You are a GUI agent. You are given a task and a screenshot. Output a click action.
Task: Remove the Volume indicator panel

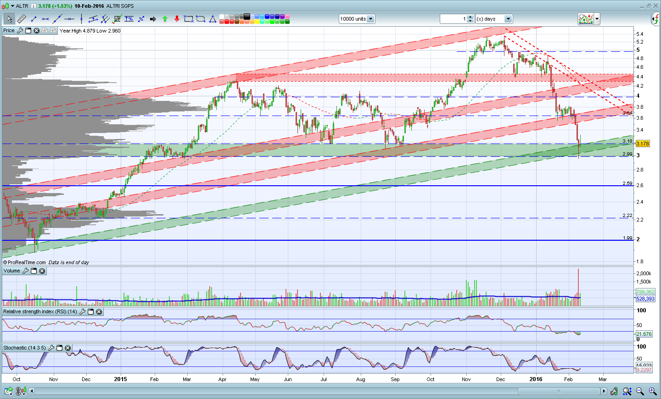[42, 271]
